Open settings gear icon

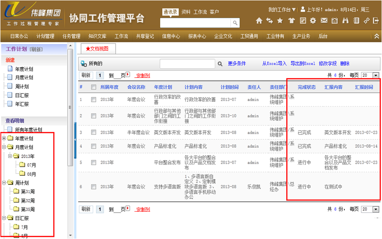tap(313, 21)
